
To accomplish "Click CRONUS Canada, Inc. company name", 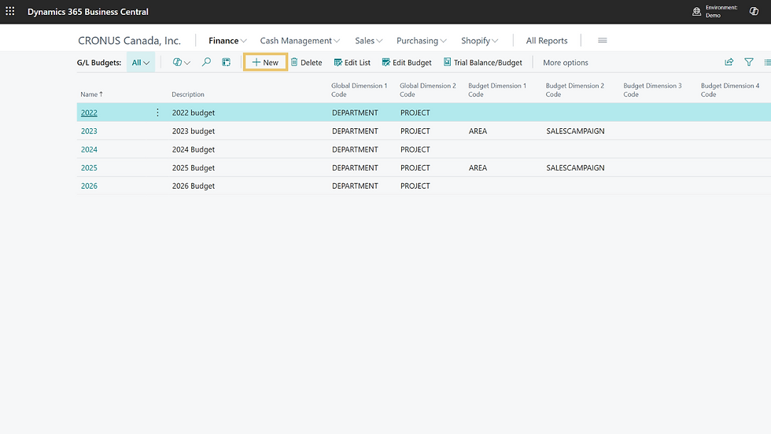I will (129, 40).
